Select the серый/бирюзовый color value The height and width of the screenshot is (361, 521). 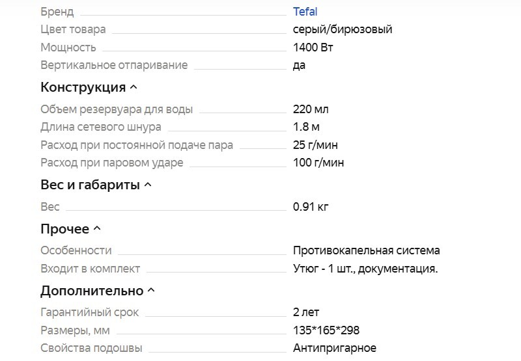[x=343, y=29]
